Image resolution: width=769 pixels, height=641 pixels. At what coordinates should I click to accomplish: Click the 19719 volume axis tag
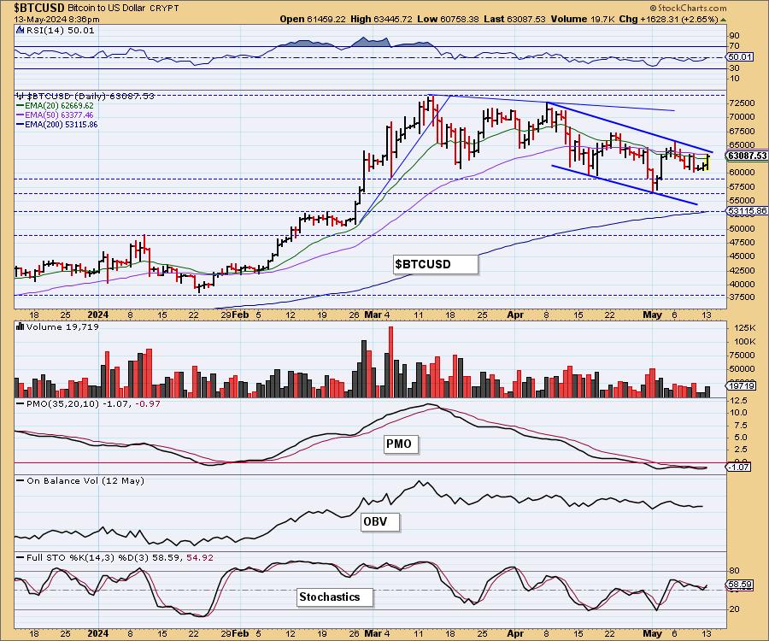[742, 386]
